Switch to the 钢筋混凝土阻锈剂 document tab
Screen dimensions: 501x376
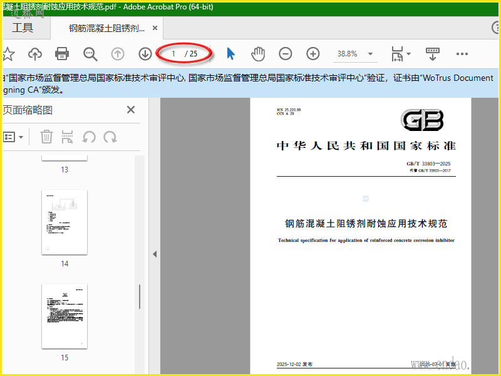pos(106,28)
